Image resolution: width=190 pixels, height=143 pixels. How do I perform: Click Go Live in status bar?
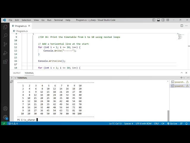172,124
